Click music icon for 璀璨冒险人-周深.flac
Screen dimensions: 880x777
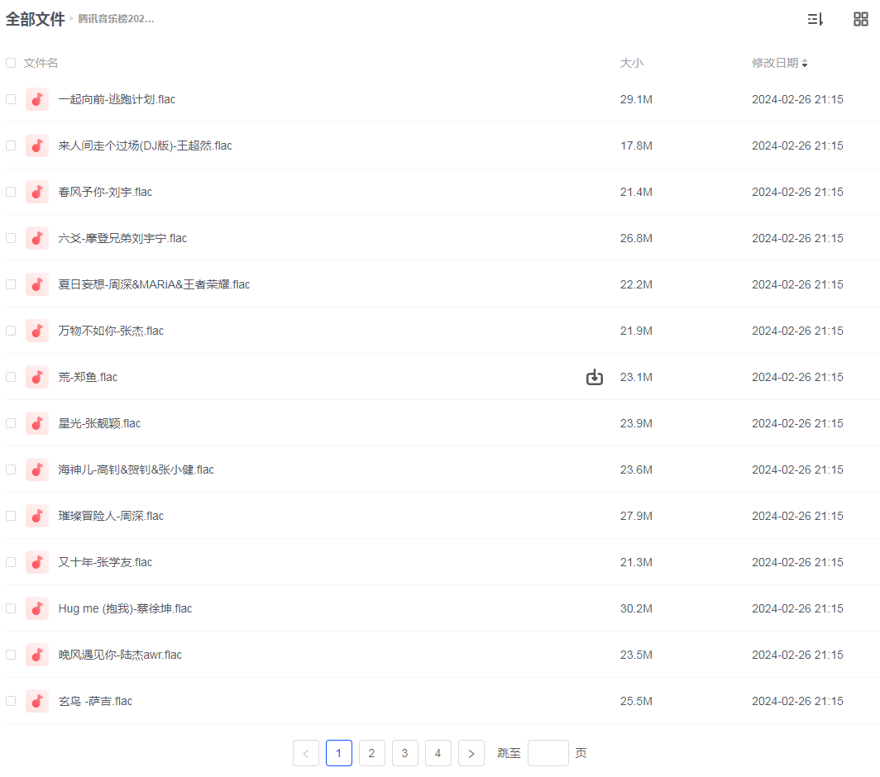click(x=37, y=516)
